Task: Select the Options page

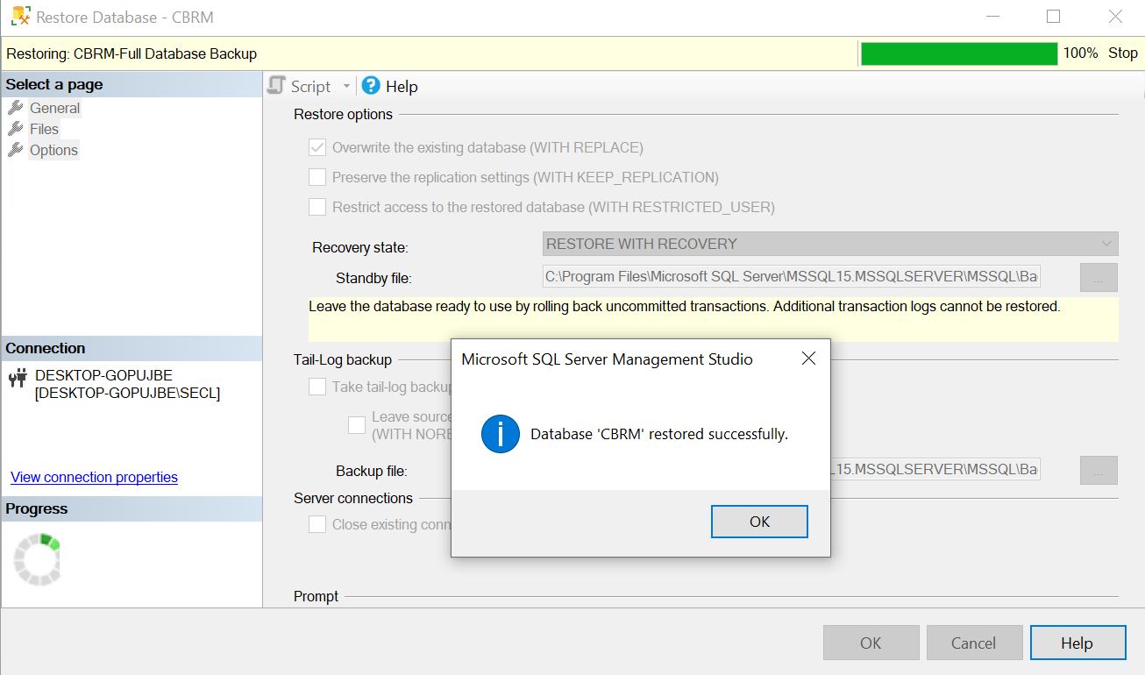Action: [x=53, y=150]
